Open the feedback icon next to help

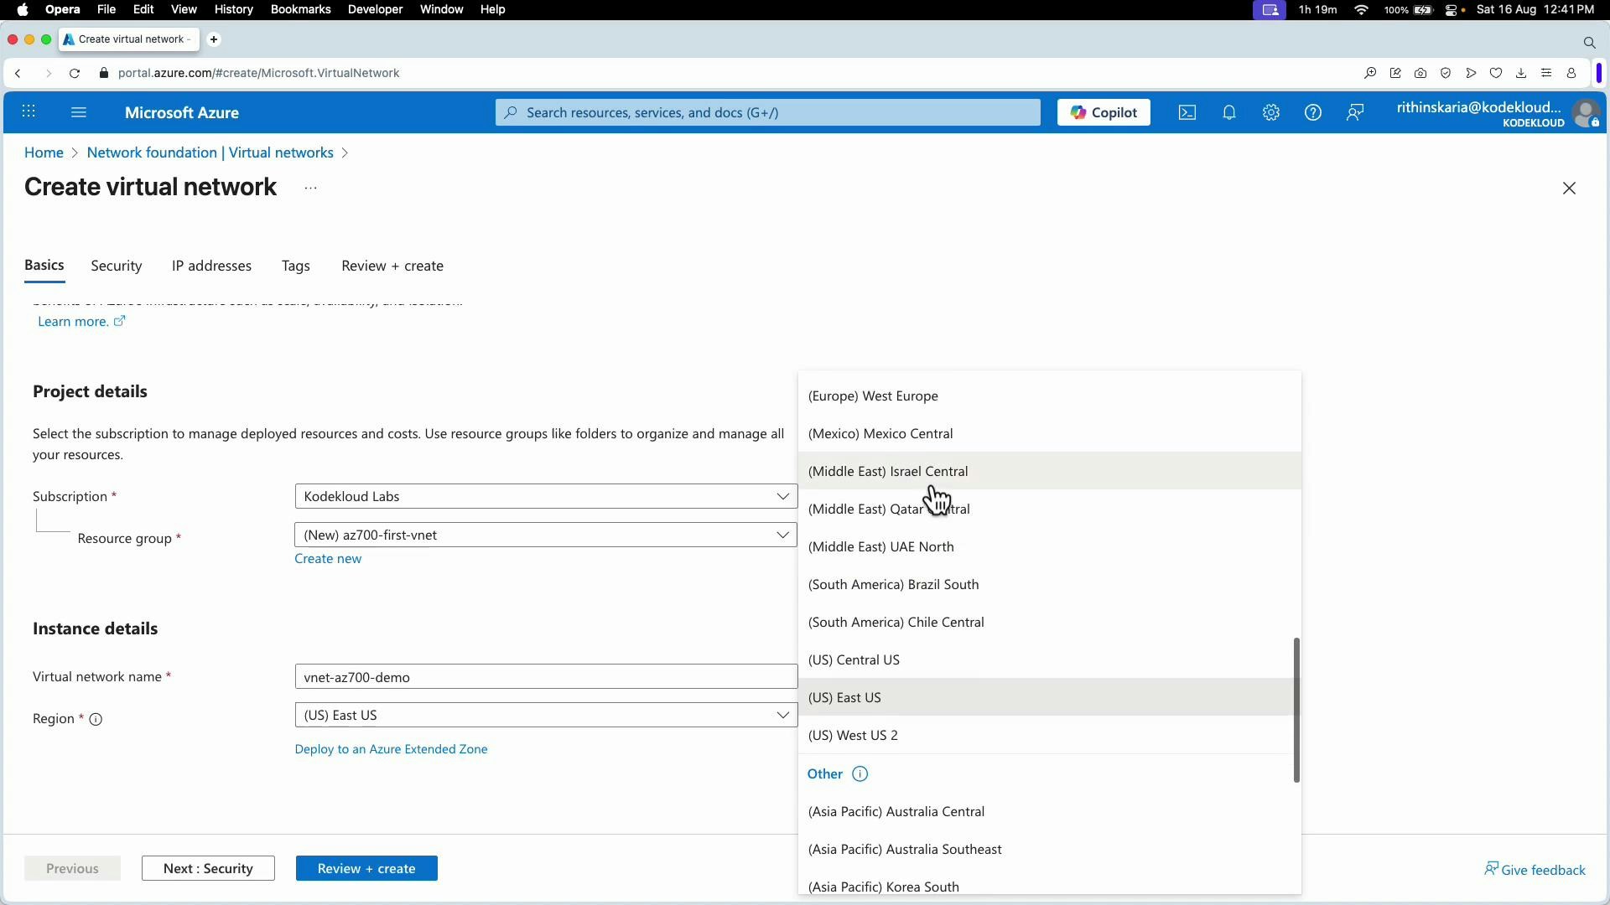1356,111
